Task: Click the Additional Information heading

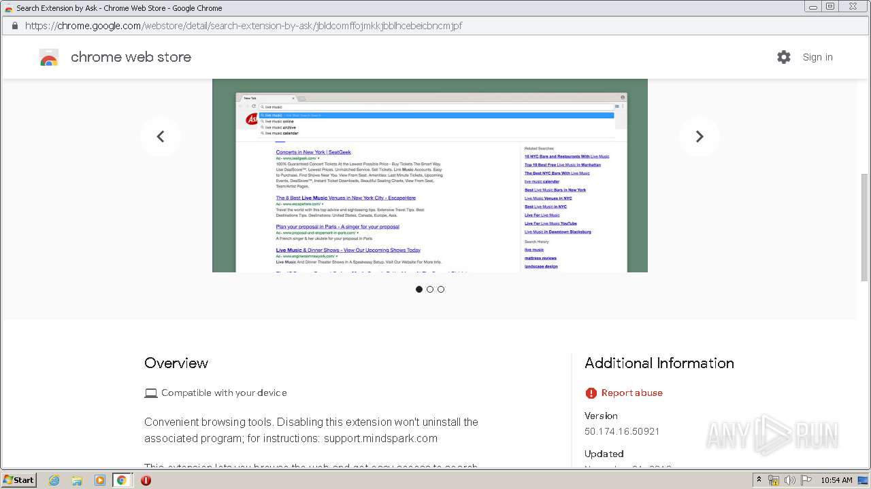Action: coord(659,363)
